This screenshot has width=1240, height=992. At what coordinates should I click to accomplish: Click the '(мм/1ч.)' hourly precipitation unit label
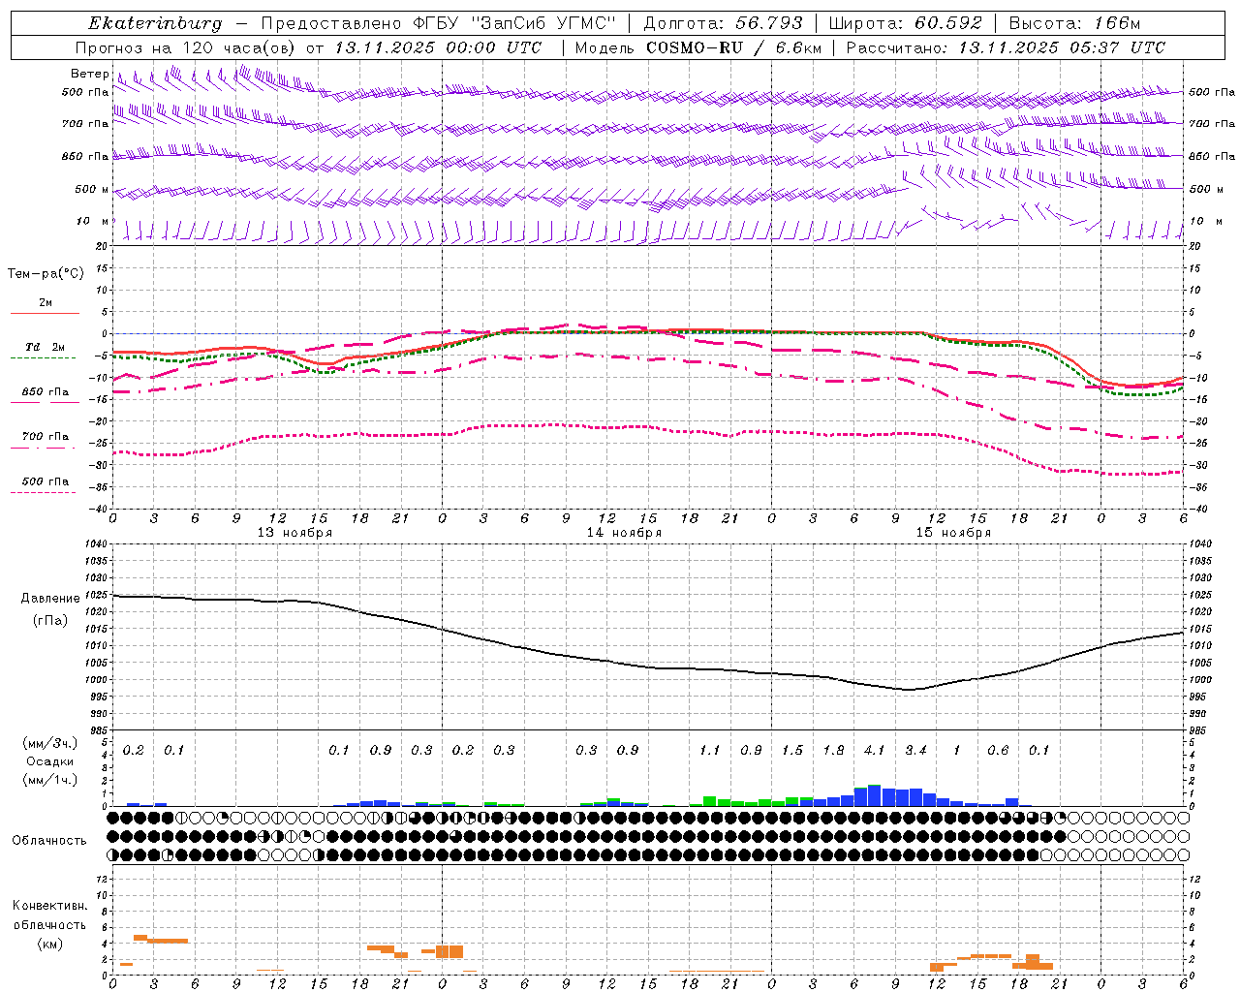click(x=50, y=780)
